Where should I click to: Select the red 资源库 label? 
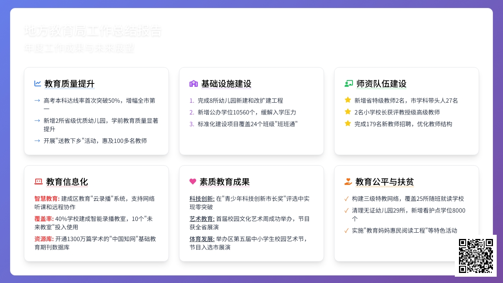[44, 239]
